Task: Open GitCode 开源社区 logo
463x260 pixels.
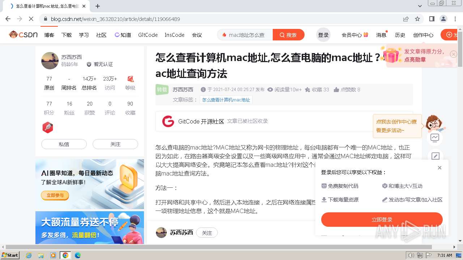Action: point(168,121)
